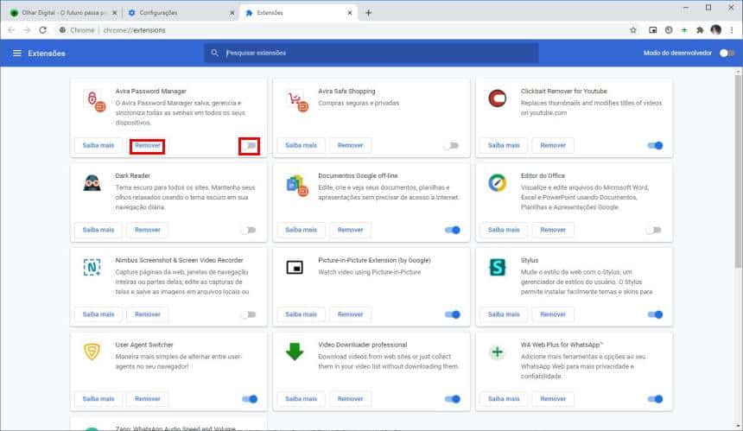The width and height of the screenshot is (743, 431).
Task: Click Saiba mais for Picture-in-Picture Extension
Action: pos(301,314)
